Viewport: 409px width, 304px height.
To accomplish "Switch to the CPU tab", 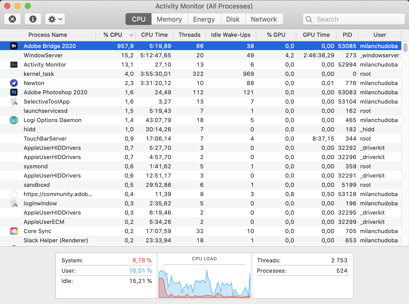I will point(139,19).
